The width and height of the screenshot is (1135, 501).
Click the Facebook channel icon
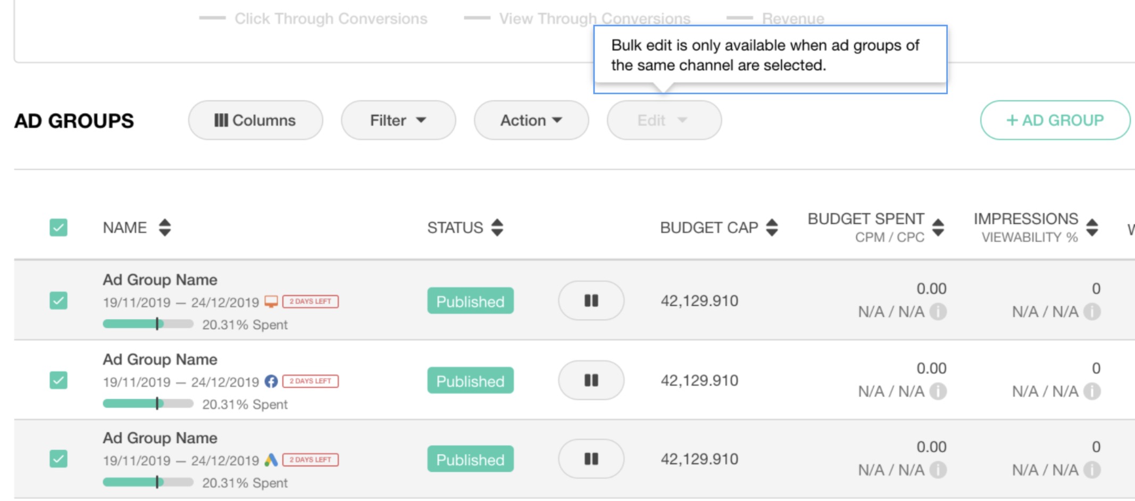point(271,381)
